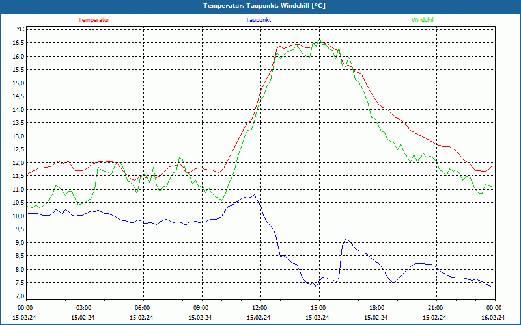Select the 15,0 y-axis value

click(x=18, y=83)
